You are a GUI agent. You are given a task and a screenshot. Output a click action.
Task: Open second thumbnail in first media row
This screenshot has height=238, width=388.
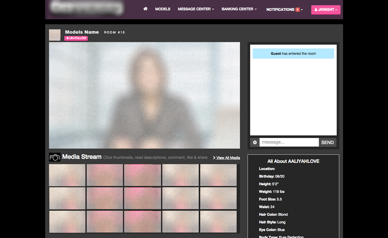105,175
